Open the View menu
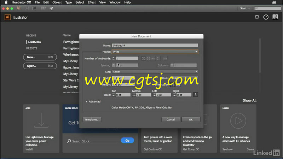Viewport: 283px width, 159px height. pos(102,2)
